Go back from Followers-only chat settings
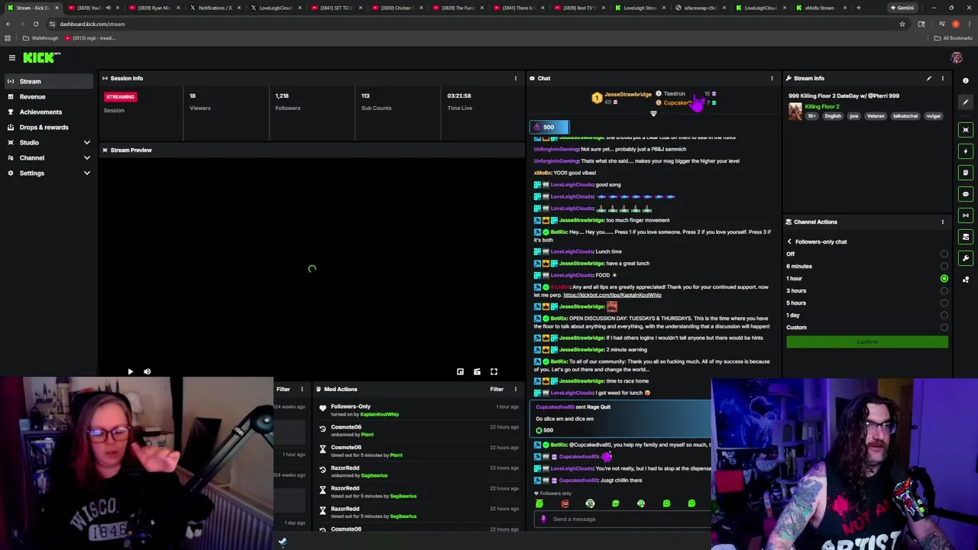Viewport: 978px width, 550px height. (789, 241)
